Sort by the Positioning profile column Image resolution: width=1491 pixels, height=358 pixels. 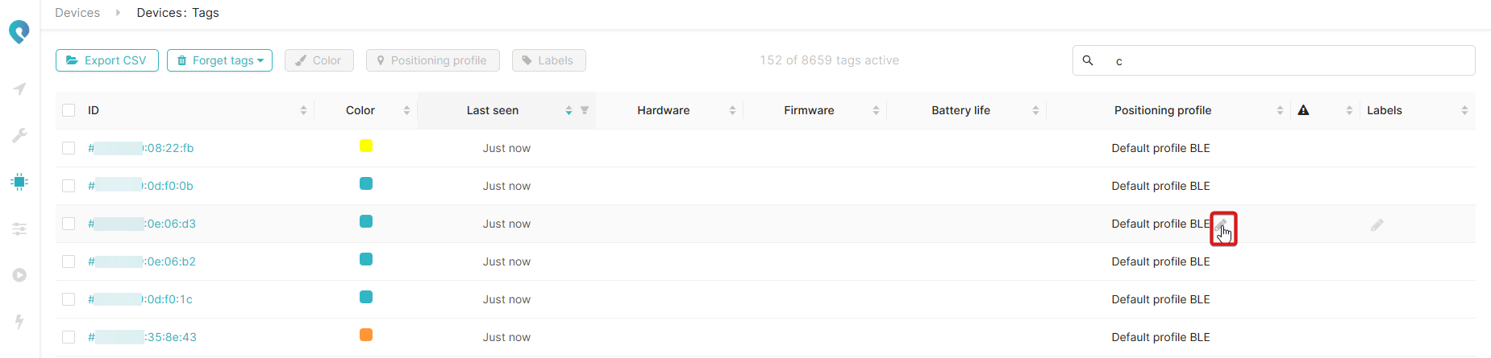(x=1280, y=110)
